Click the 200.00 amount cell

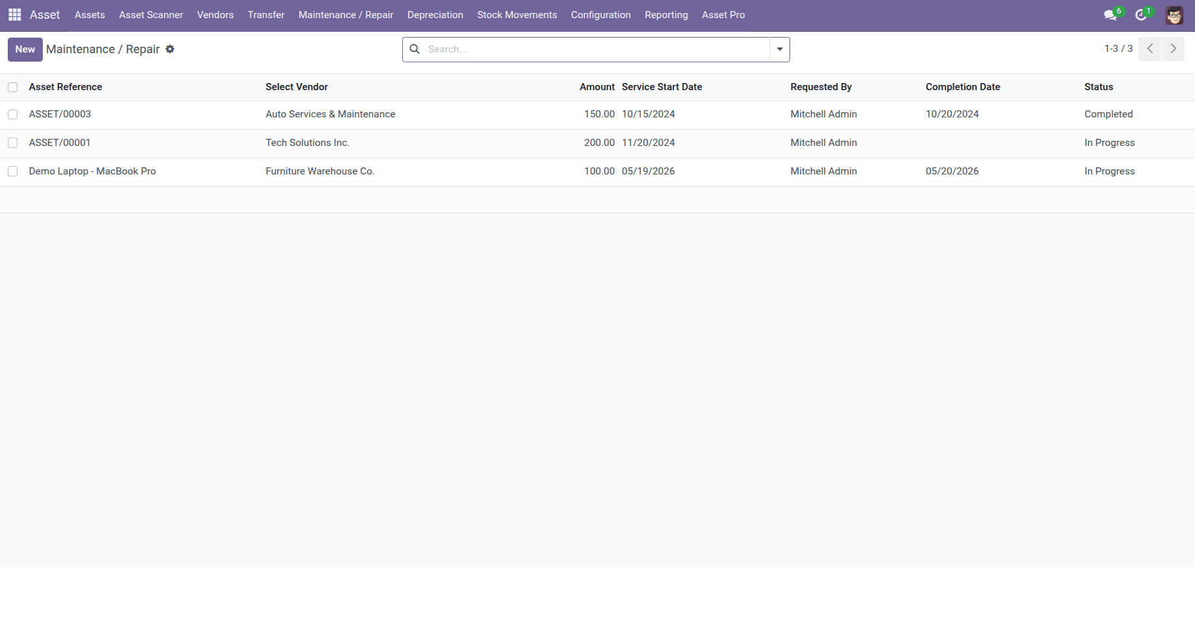coord(599,143)
